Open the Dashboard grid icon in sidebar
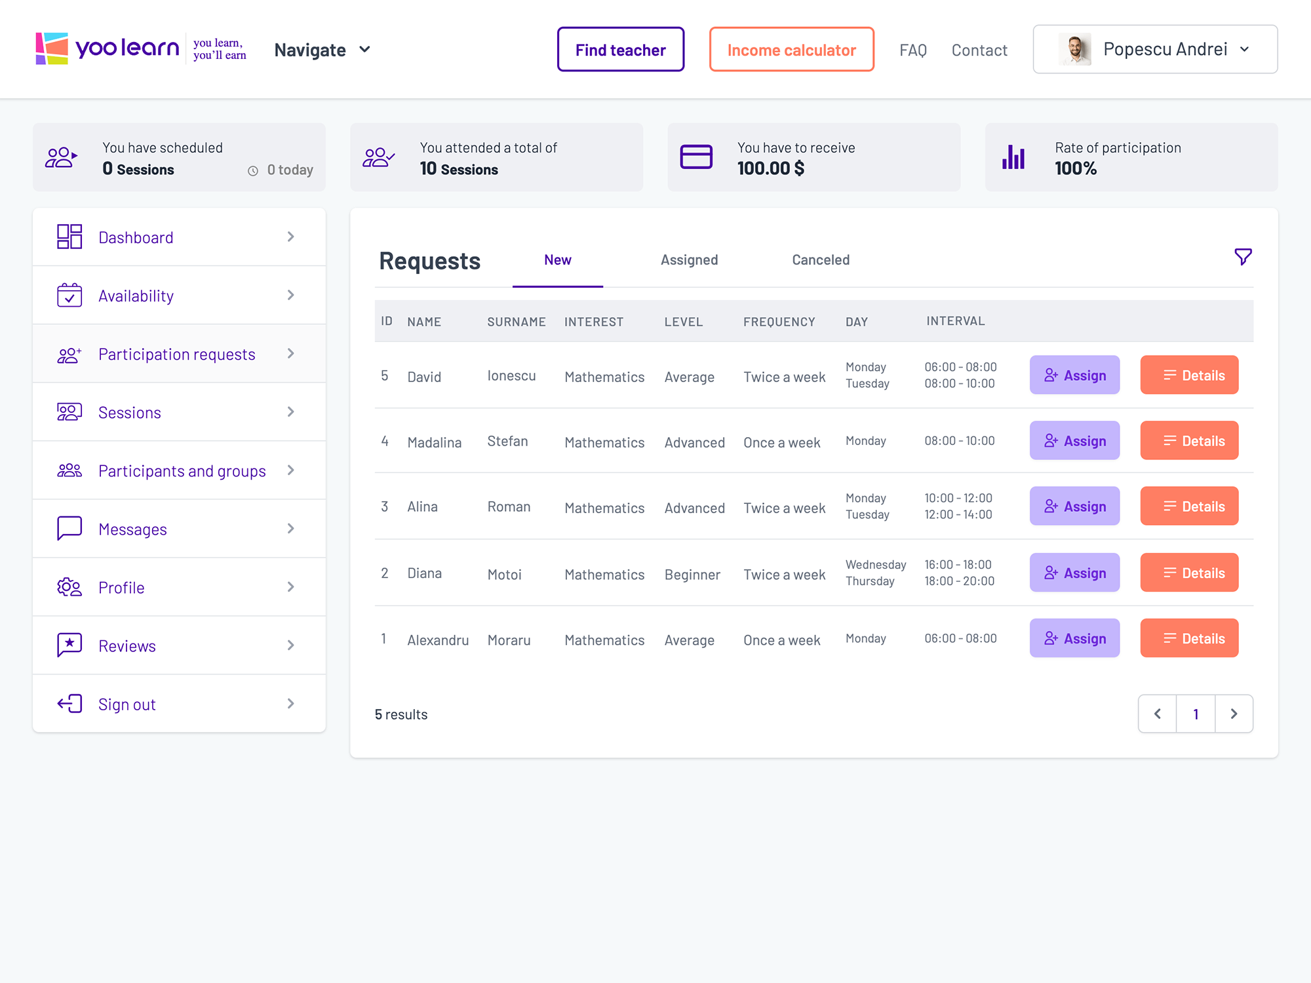The image size is (1311, 983). [69, 237]
